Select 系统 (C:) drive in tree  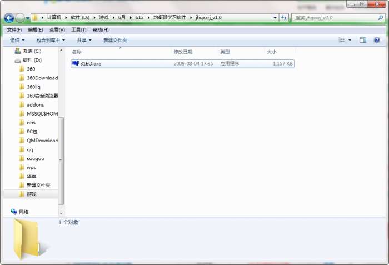[x=28, y=51]
